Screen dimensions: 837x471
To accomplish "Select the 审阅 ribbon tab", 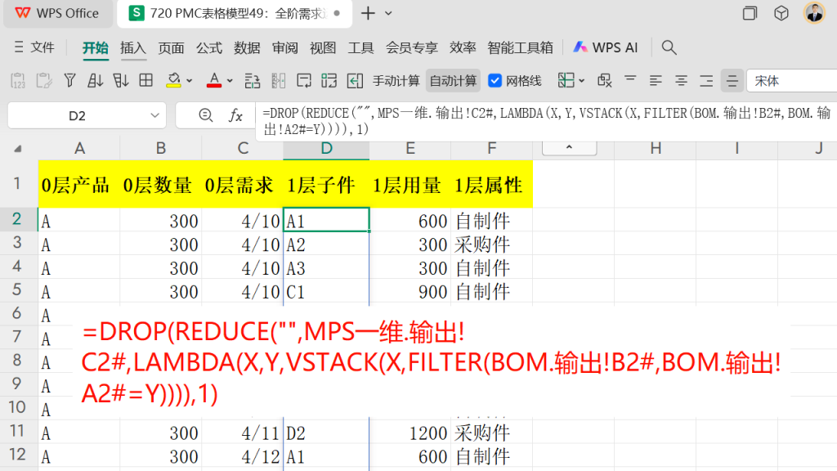I will click(x=284, y=47).
